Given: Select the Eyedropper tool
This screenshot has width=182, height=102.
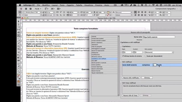Looking at the screenshot, I should [x=18, y=67].
